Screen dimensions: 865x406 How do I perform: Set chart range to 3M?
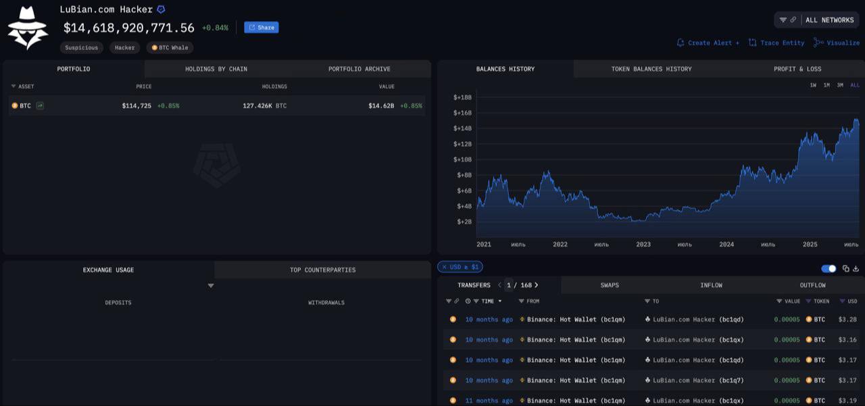tap(840, 85)
